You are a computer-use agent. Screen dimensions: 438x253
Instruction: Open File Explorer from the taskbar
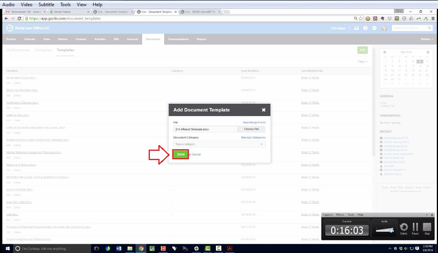(130, 248)
